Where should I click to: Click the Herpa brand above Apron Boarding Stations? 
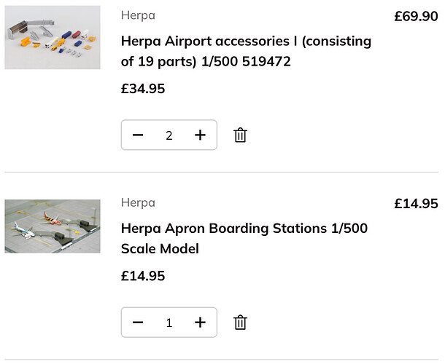tap(138, 203)
